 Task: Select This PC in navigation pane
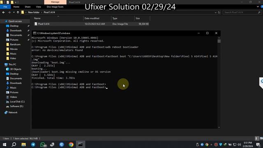[x=12, y=65]
